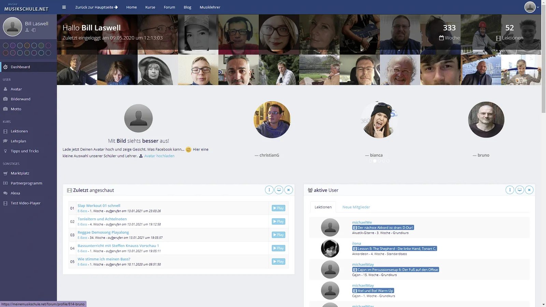Switch to the Lektionen tab
Viewport: 546px width, 307px height.
323,207
